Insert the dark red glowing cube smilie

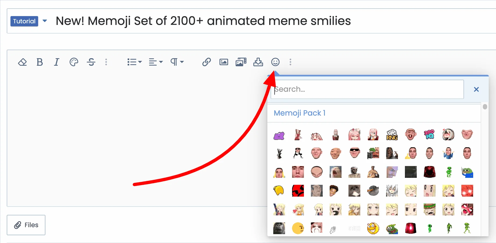pos(430,172)
